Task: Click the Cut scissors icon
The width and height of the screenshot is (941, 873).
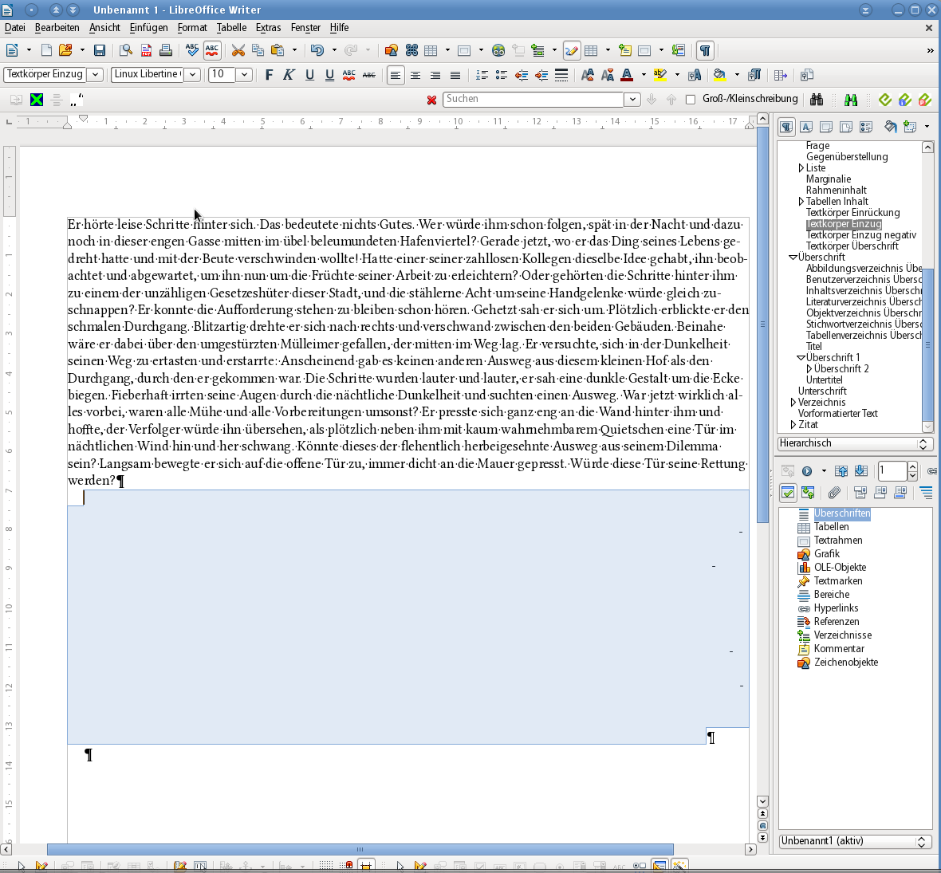Action: (238, 50)
